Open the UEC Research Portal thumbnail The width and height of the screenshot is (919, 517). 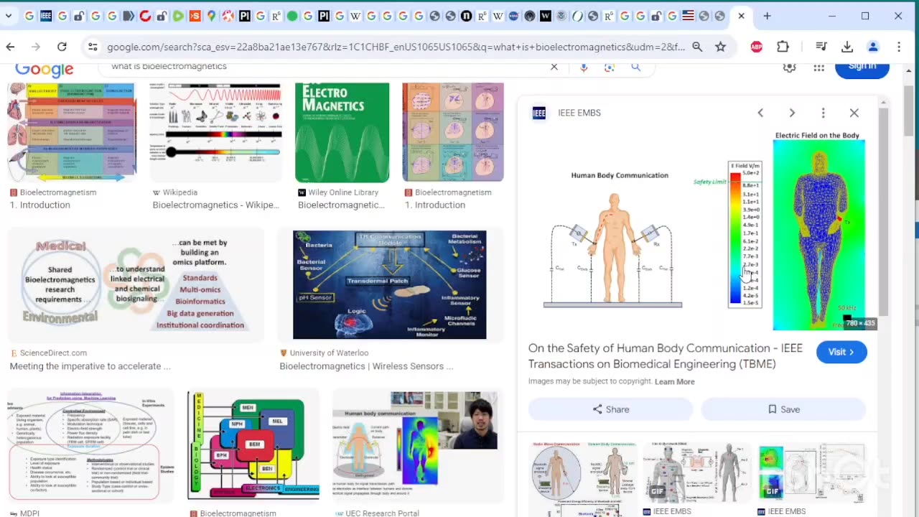415,445
